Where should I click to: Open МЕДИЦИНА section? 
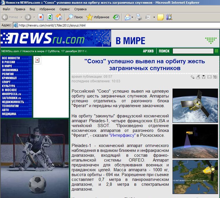tap(9, 114)
